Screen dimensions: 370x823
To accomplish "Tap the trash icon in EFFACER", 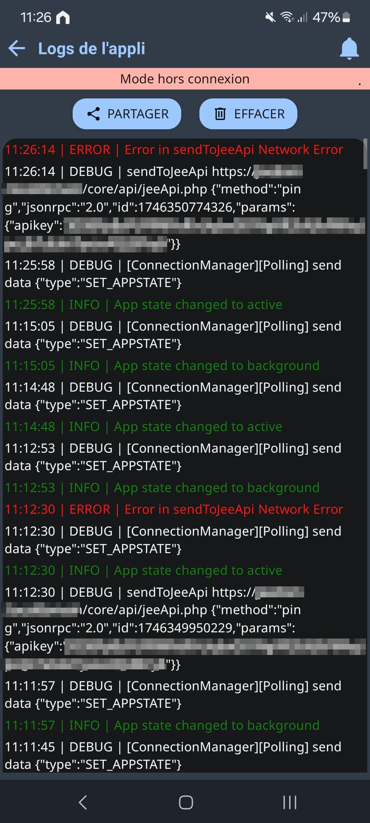I will pos(220,114).
